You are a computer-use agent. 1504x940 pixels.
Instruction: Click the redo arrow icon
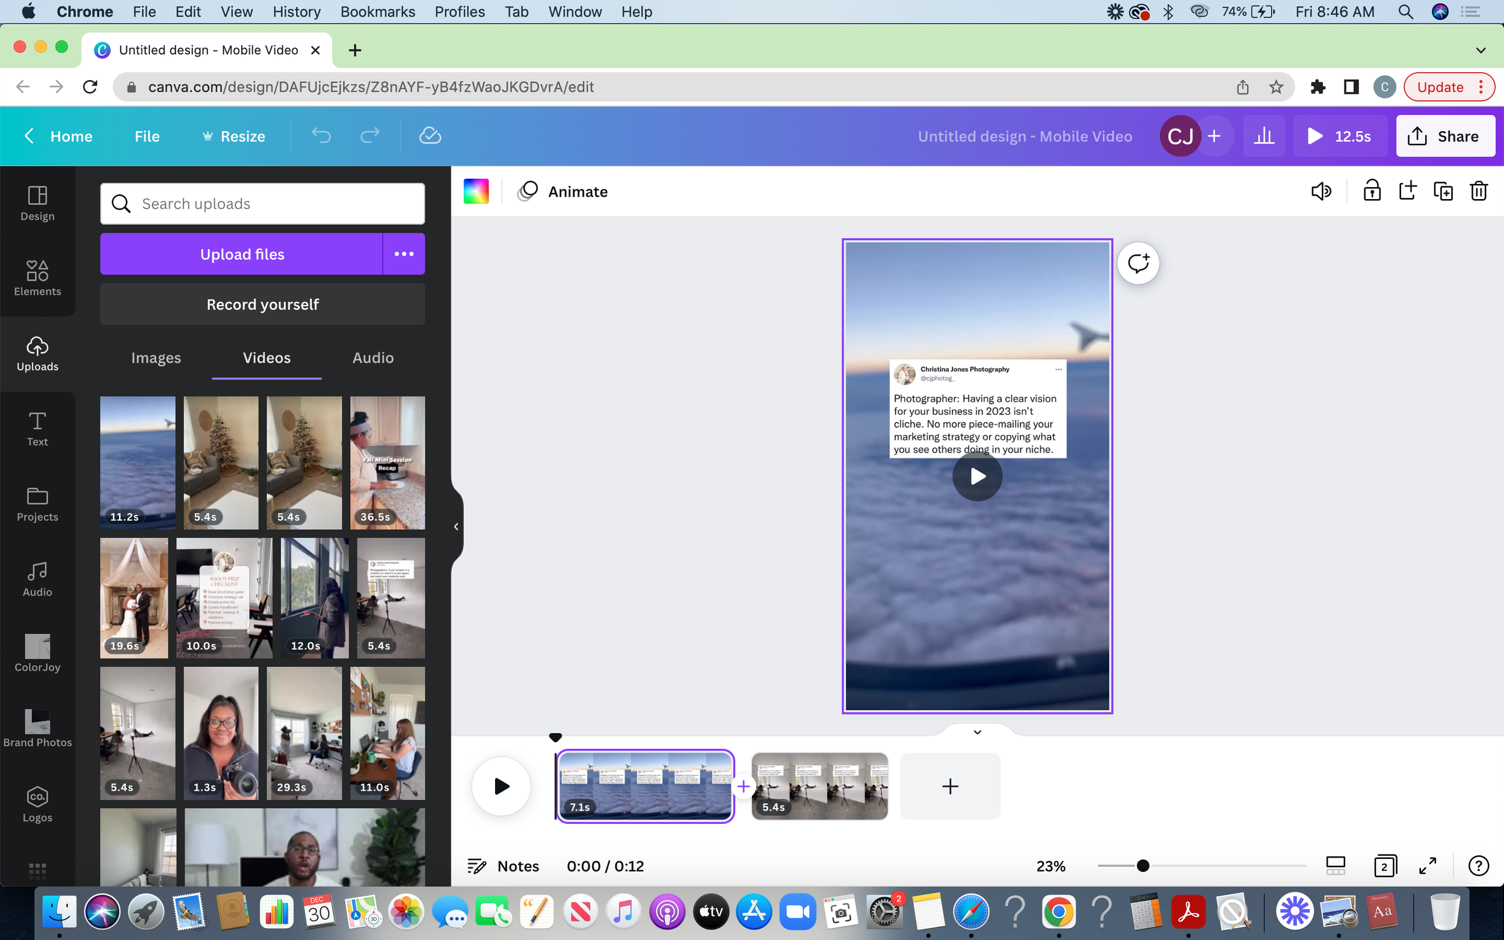[x=370, y=135]
